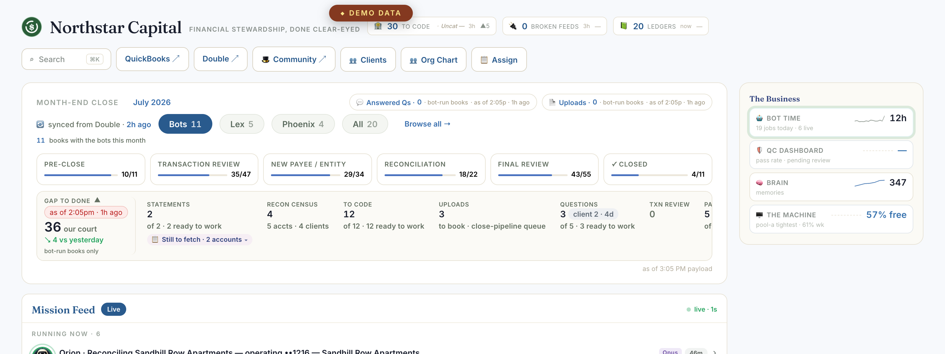Click the 2h ago sync time link
Image resolution: width=945 pixels, height=354 pixels.
click(139, 124)
